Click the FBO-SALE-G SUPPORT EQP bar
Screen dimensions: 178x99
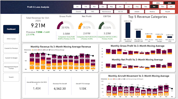click(x=138, y=34)
